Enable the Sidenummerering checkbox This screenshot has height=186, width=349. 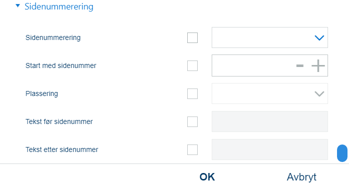pos(192,37)
